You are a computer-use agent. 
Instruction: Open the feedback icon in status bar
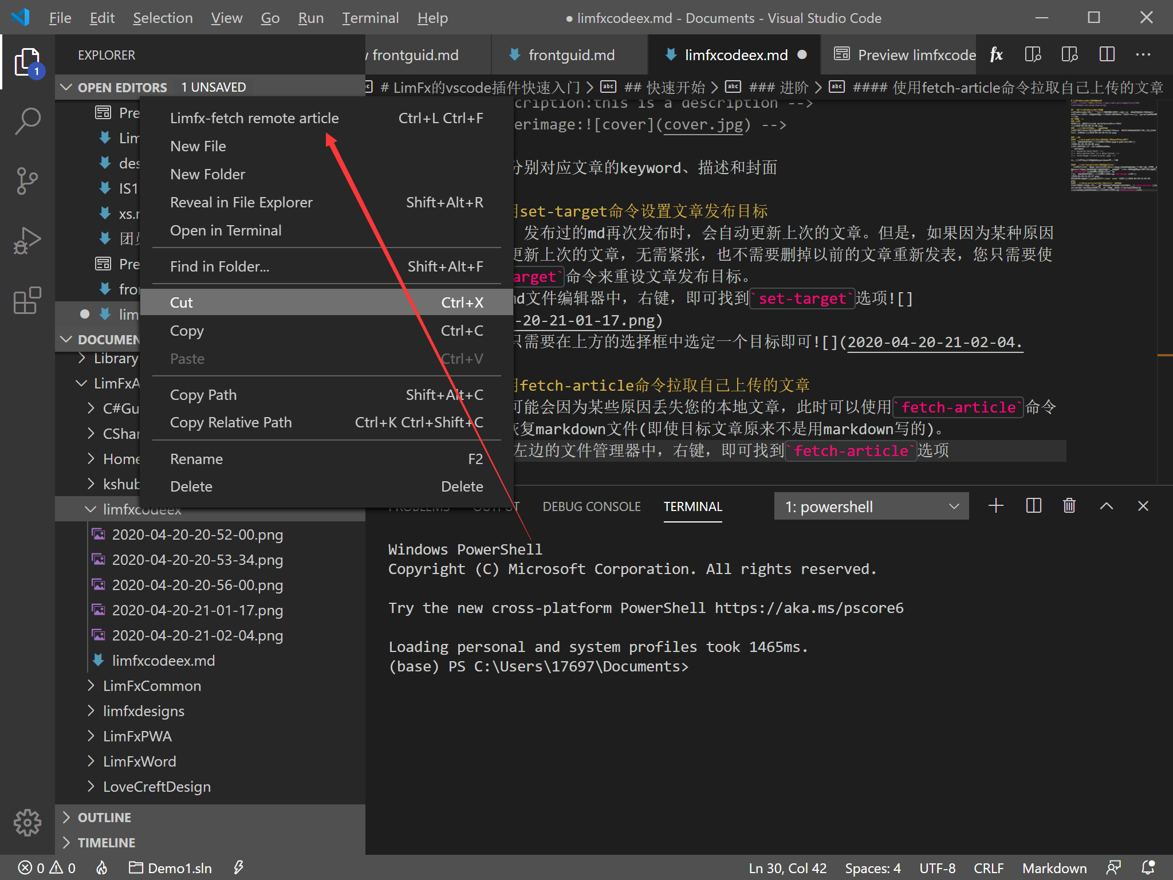[1113, 868]
